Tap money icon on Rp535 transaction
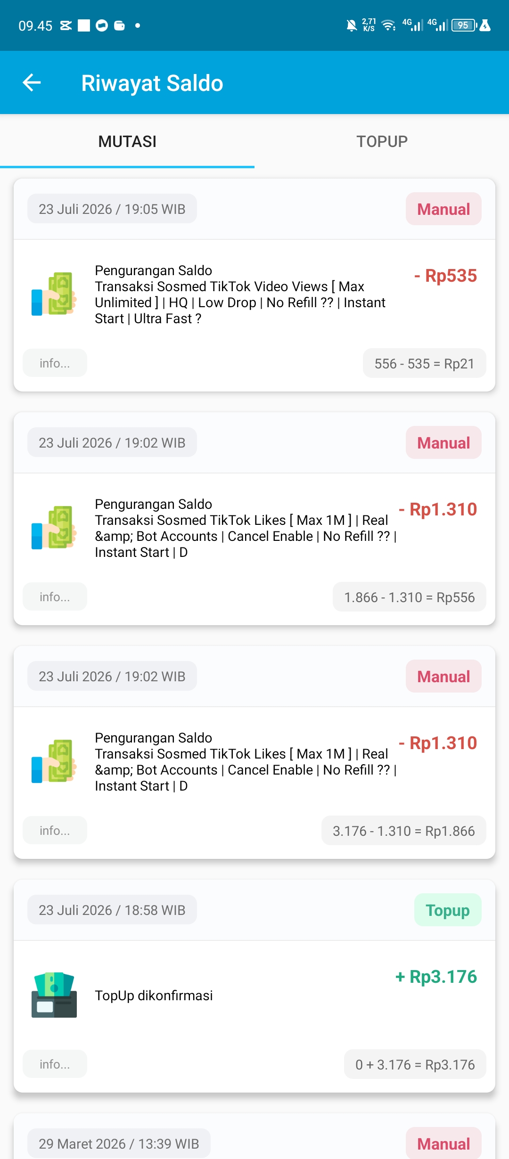 [x=54, y=294]
